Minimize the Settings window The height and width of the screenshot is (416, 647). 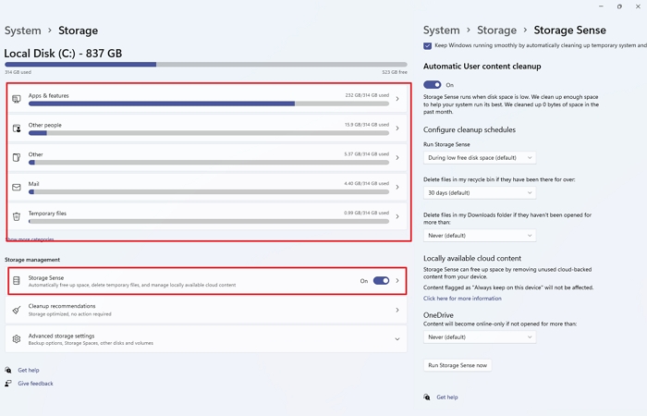pos(601,6)
